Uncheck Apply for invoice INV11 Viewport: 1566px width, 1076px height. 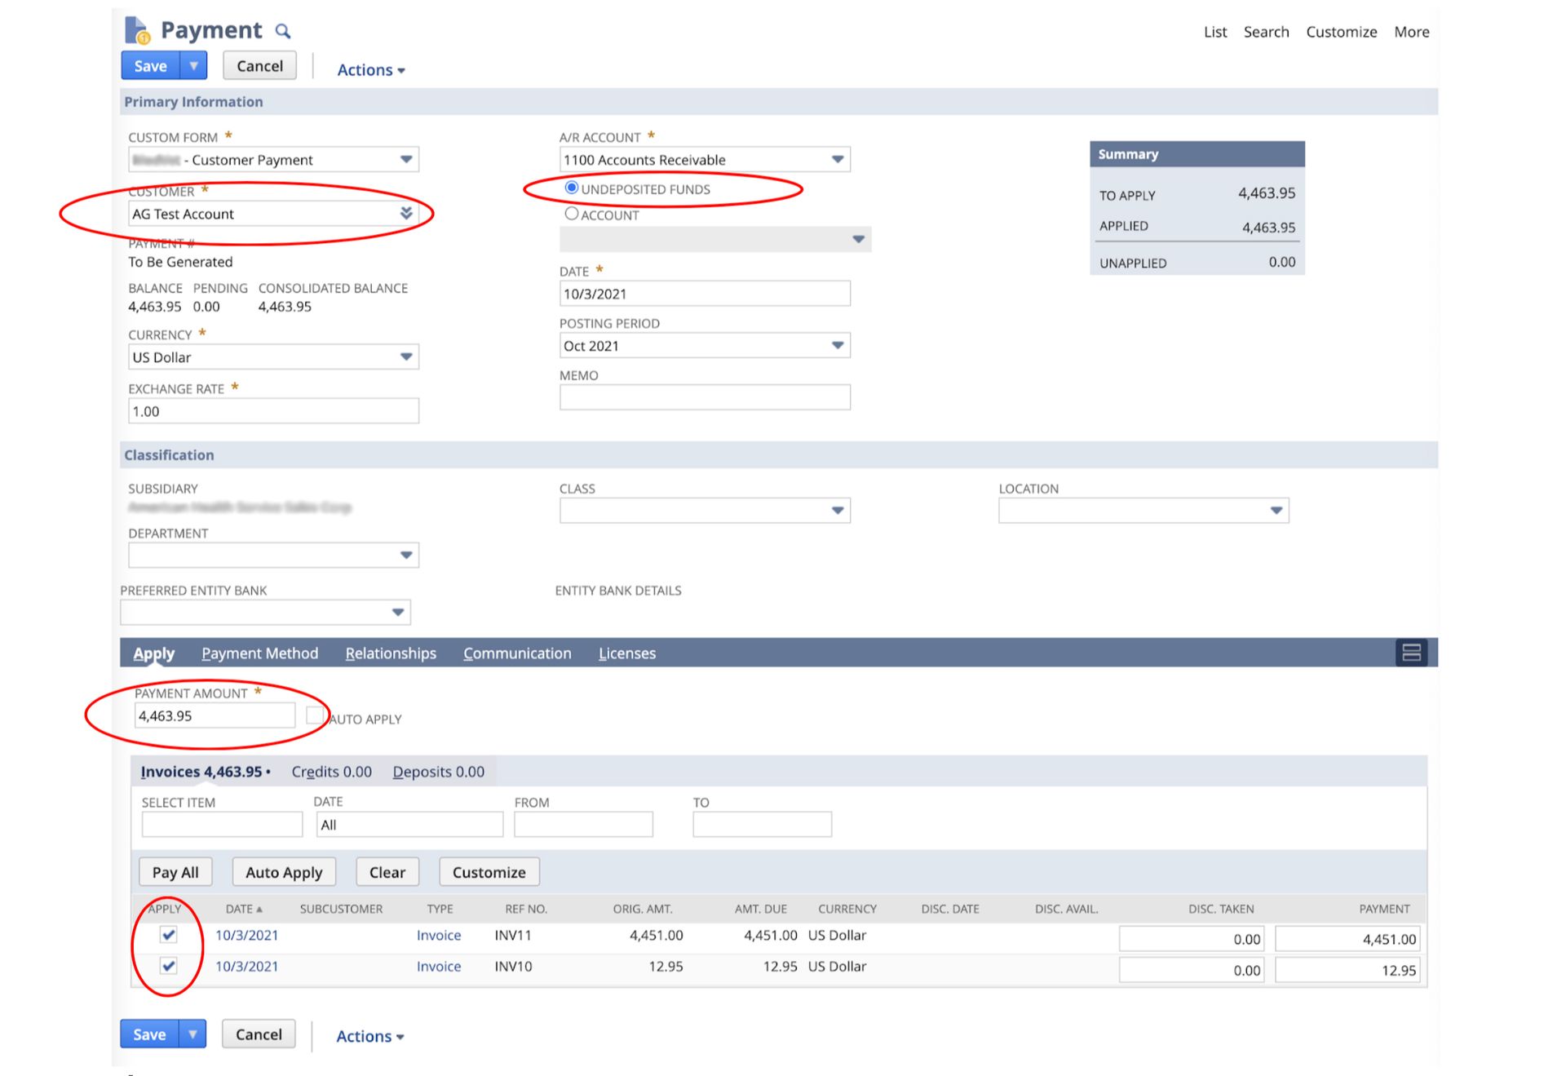(x=169, y=935)
